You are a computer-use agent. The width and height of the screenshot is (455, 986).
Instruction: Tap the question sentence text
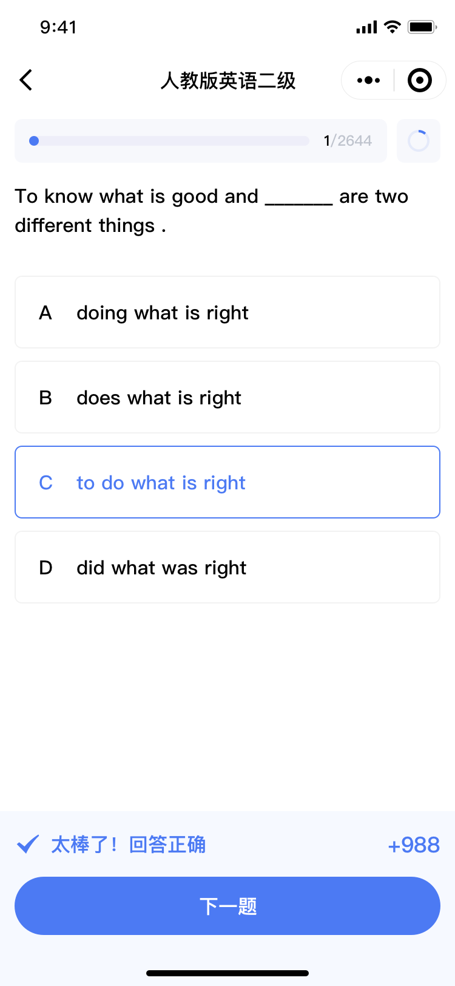(212, 211)
